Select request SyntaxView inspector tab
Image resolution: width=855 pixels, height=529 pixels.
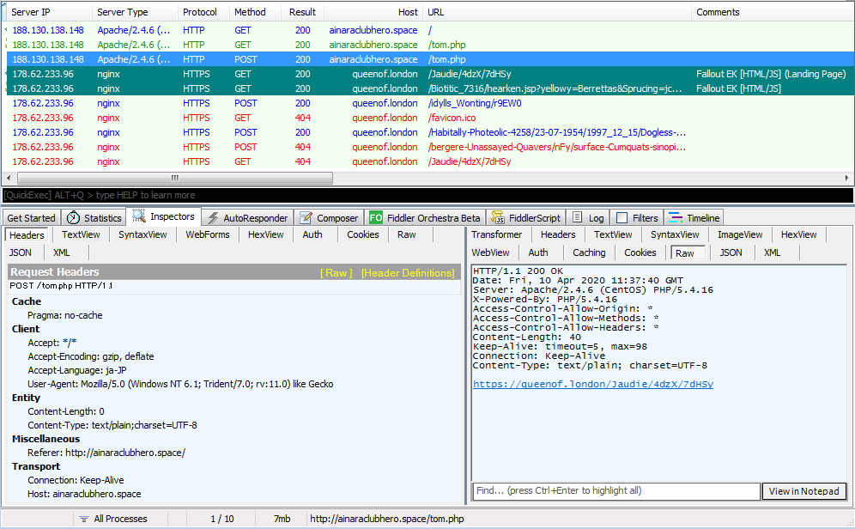[142, 234]
